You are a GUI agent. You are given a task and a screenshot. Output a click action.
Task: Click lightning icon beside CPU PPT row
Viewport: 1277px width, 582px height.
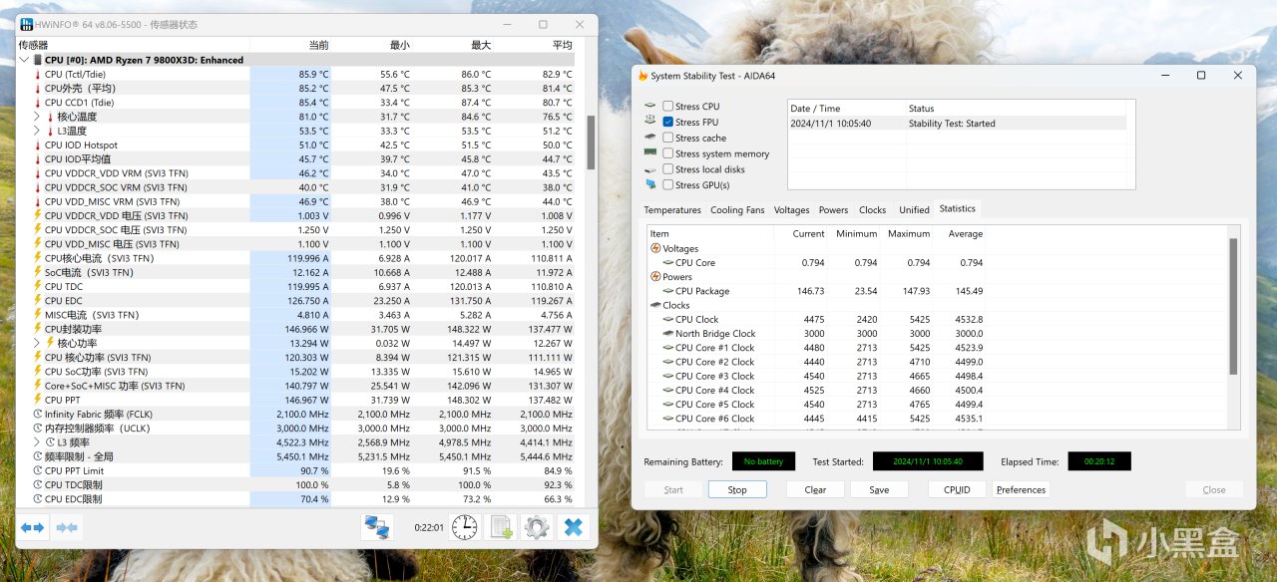(x=38, y=400)
